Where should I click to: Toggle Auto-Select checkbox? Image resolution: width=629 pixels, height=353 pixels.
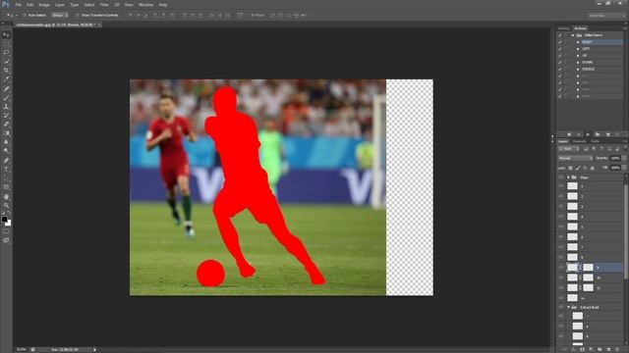25,16
